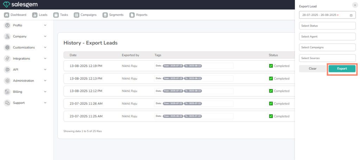360x160 pixels.
Task: Toggle Completed checkbox for 13-08-2025 12:19 PM
Action: [x=271, y=66]
